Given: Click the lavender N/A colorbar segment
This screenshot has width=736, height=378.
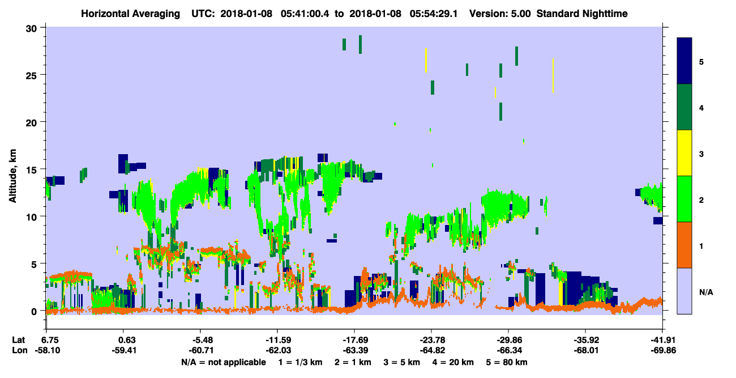Looking at the screenshot, I should [x=685, y=291].
